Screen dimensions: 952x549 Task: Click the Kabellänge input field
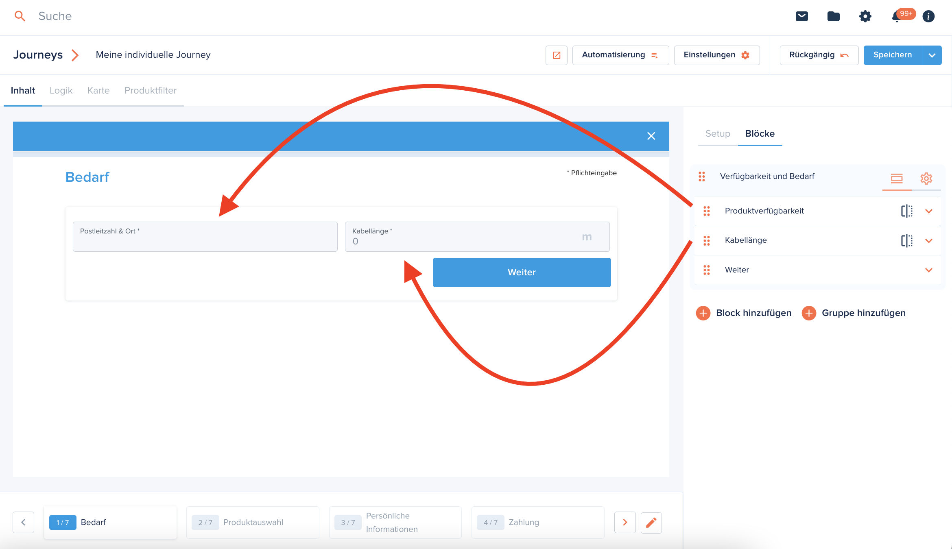coord(477,237)
